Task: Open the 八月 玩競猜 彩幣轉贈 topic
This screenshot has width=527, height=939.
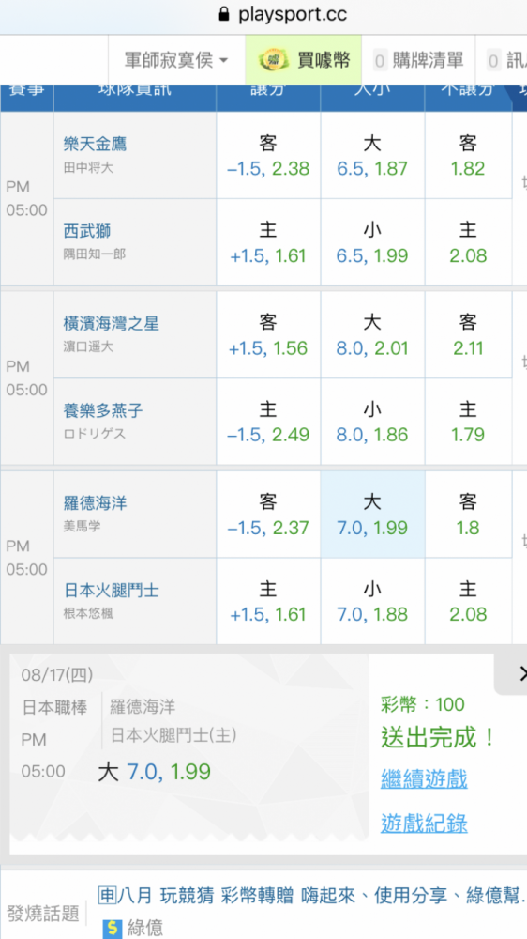Action: pyautogui.click(x=205, y=895)
